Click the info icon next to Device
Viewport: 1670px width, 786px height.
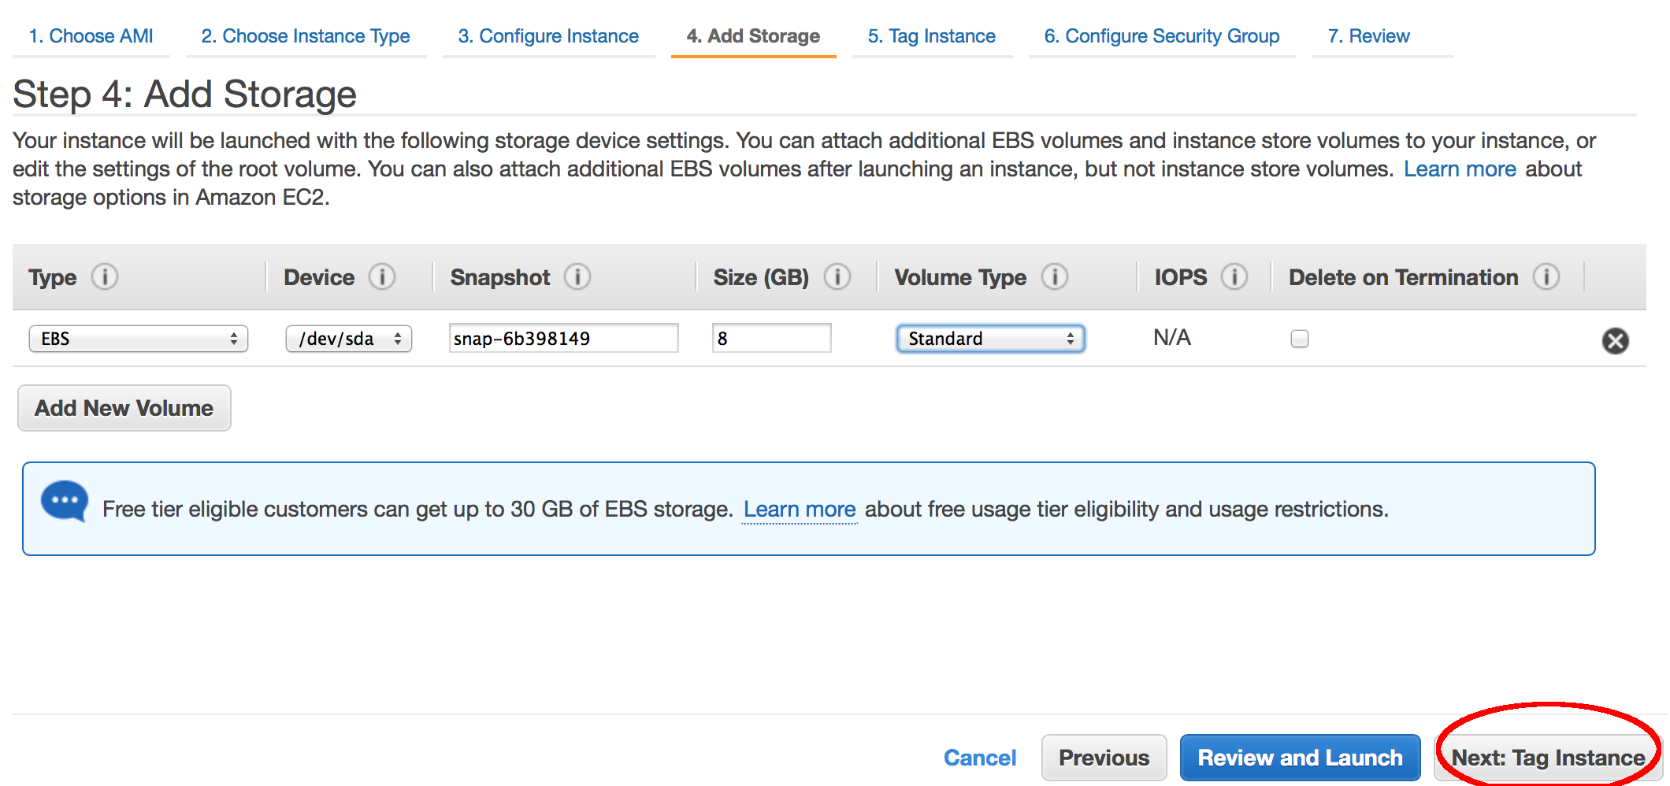382,277
